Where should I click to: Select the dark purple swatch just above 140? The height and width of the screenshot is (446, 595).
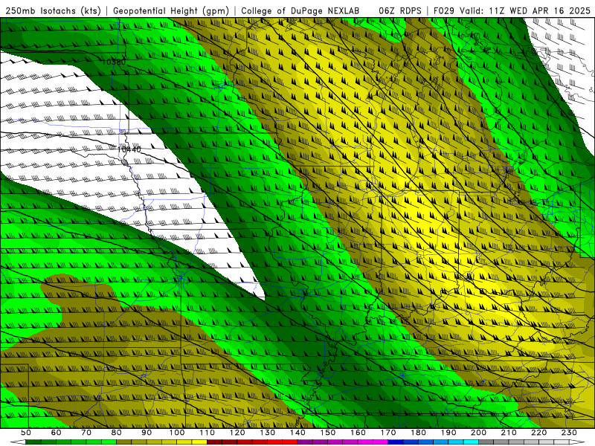pyautogui.click(x=305, y=442)
